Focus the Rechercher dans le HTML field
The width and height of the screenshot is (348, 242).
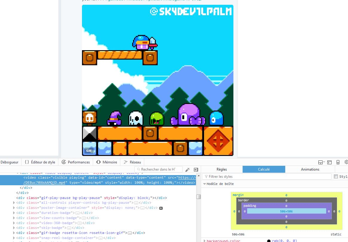pyautogui.click(x=159, y=169)
